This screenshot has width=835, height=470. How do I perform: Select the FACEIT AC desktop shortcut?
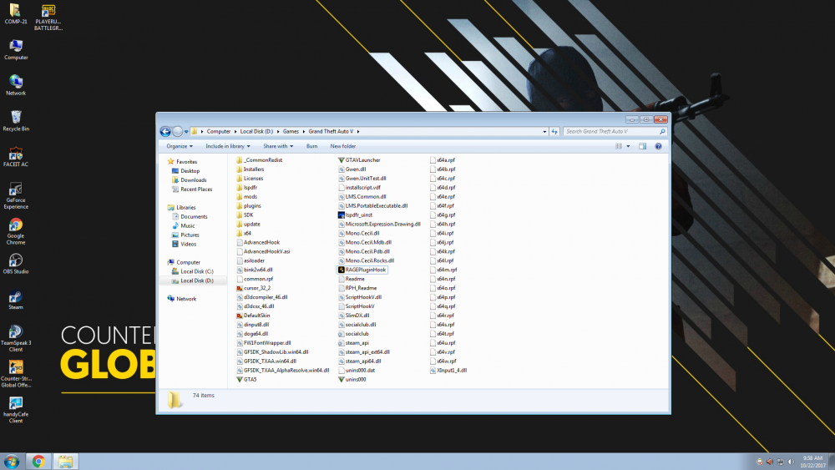(15, 156)
